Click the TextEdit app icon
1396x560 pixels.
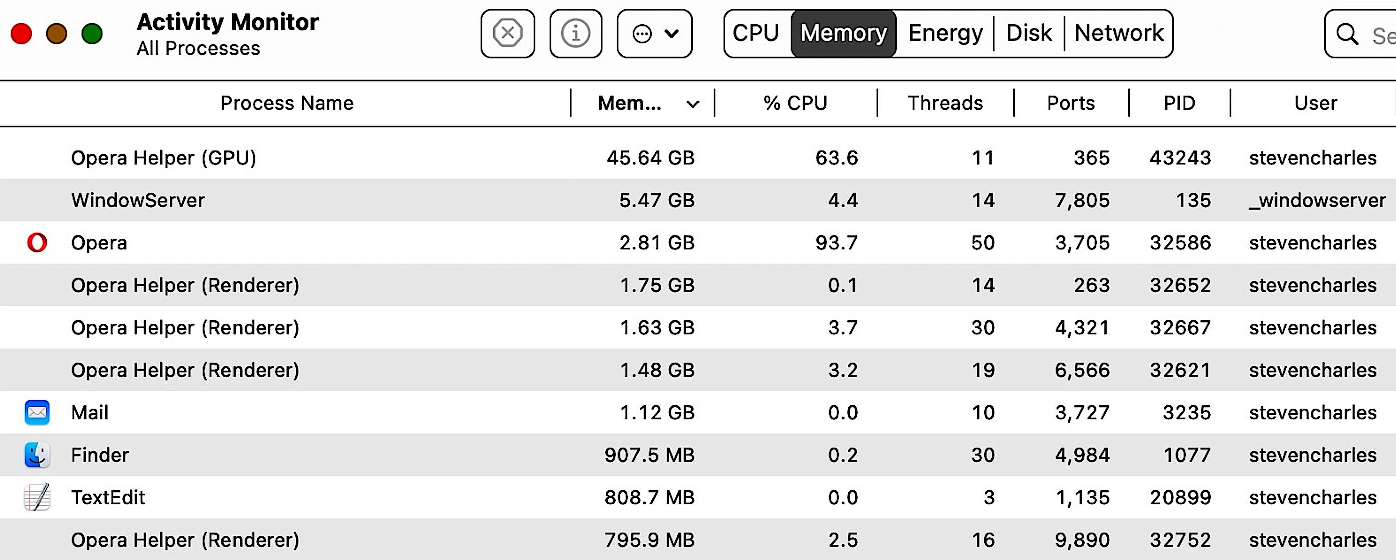[x=37, y=497]
